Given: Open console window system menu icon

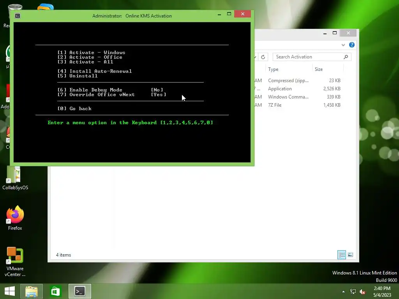Looking at the screenshot, I should 17,16.
